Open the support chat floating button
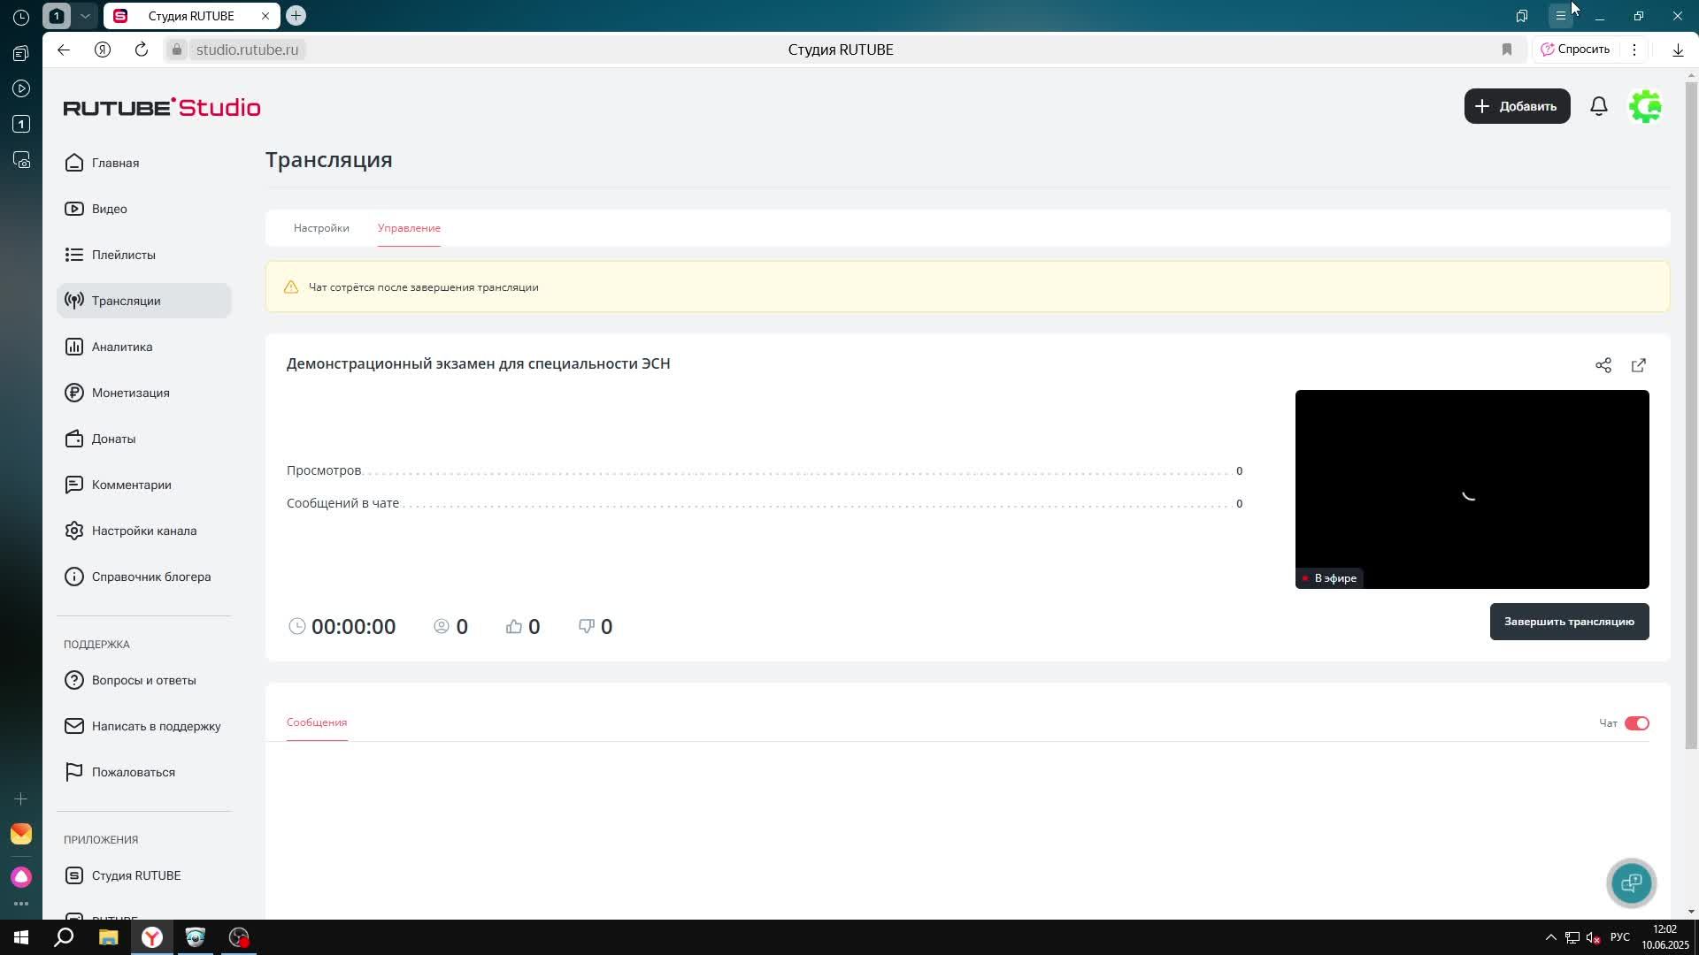The width and height of the screenshot is (1699, 955). (1631, 882)
